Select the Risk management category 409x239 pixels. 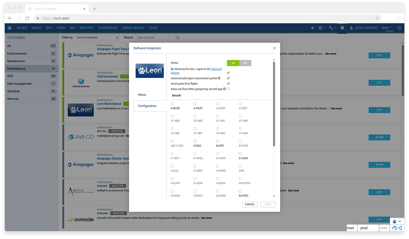coord(31,84)
